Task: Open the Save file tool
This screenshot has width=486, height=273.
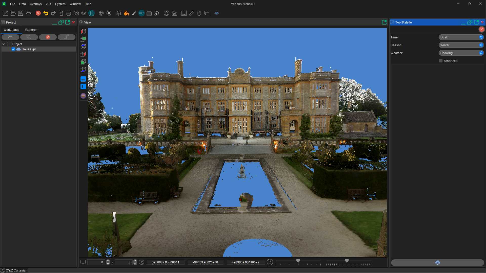Action: pyautogui.click(x=21, y=13)
